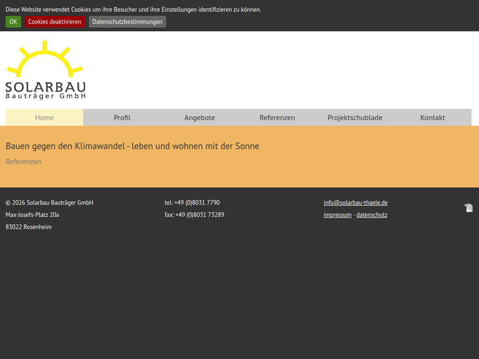Open the impressum page
Viewport: 479px width, 359px height.
337,215
